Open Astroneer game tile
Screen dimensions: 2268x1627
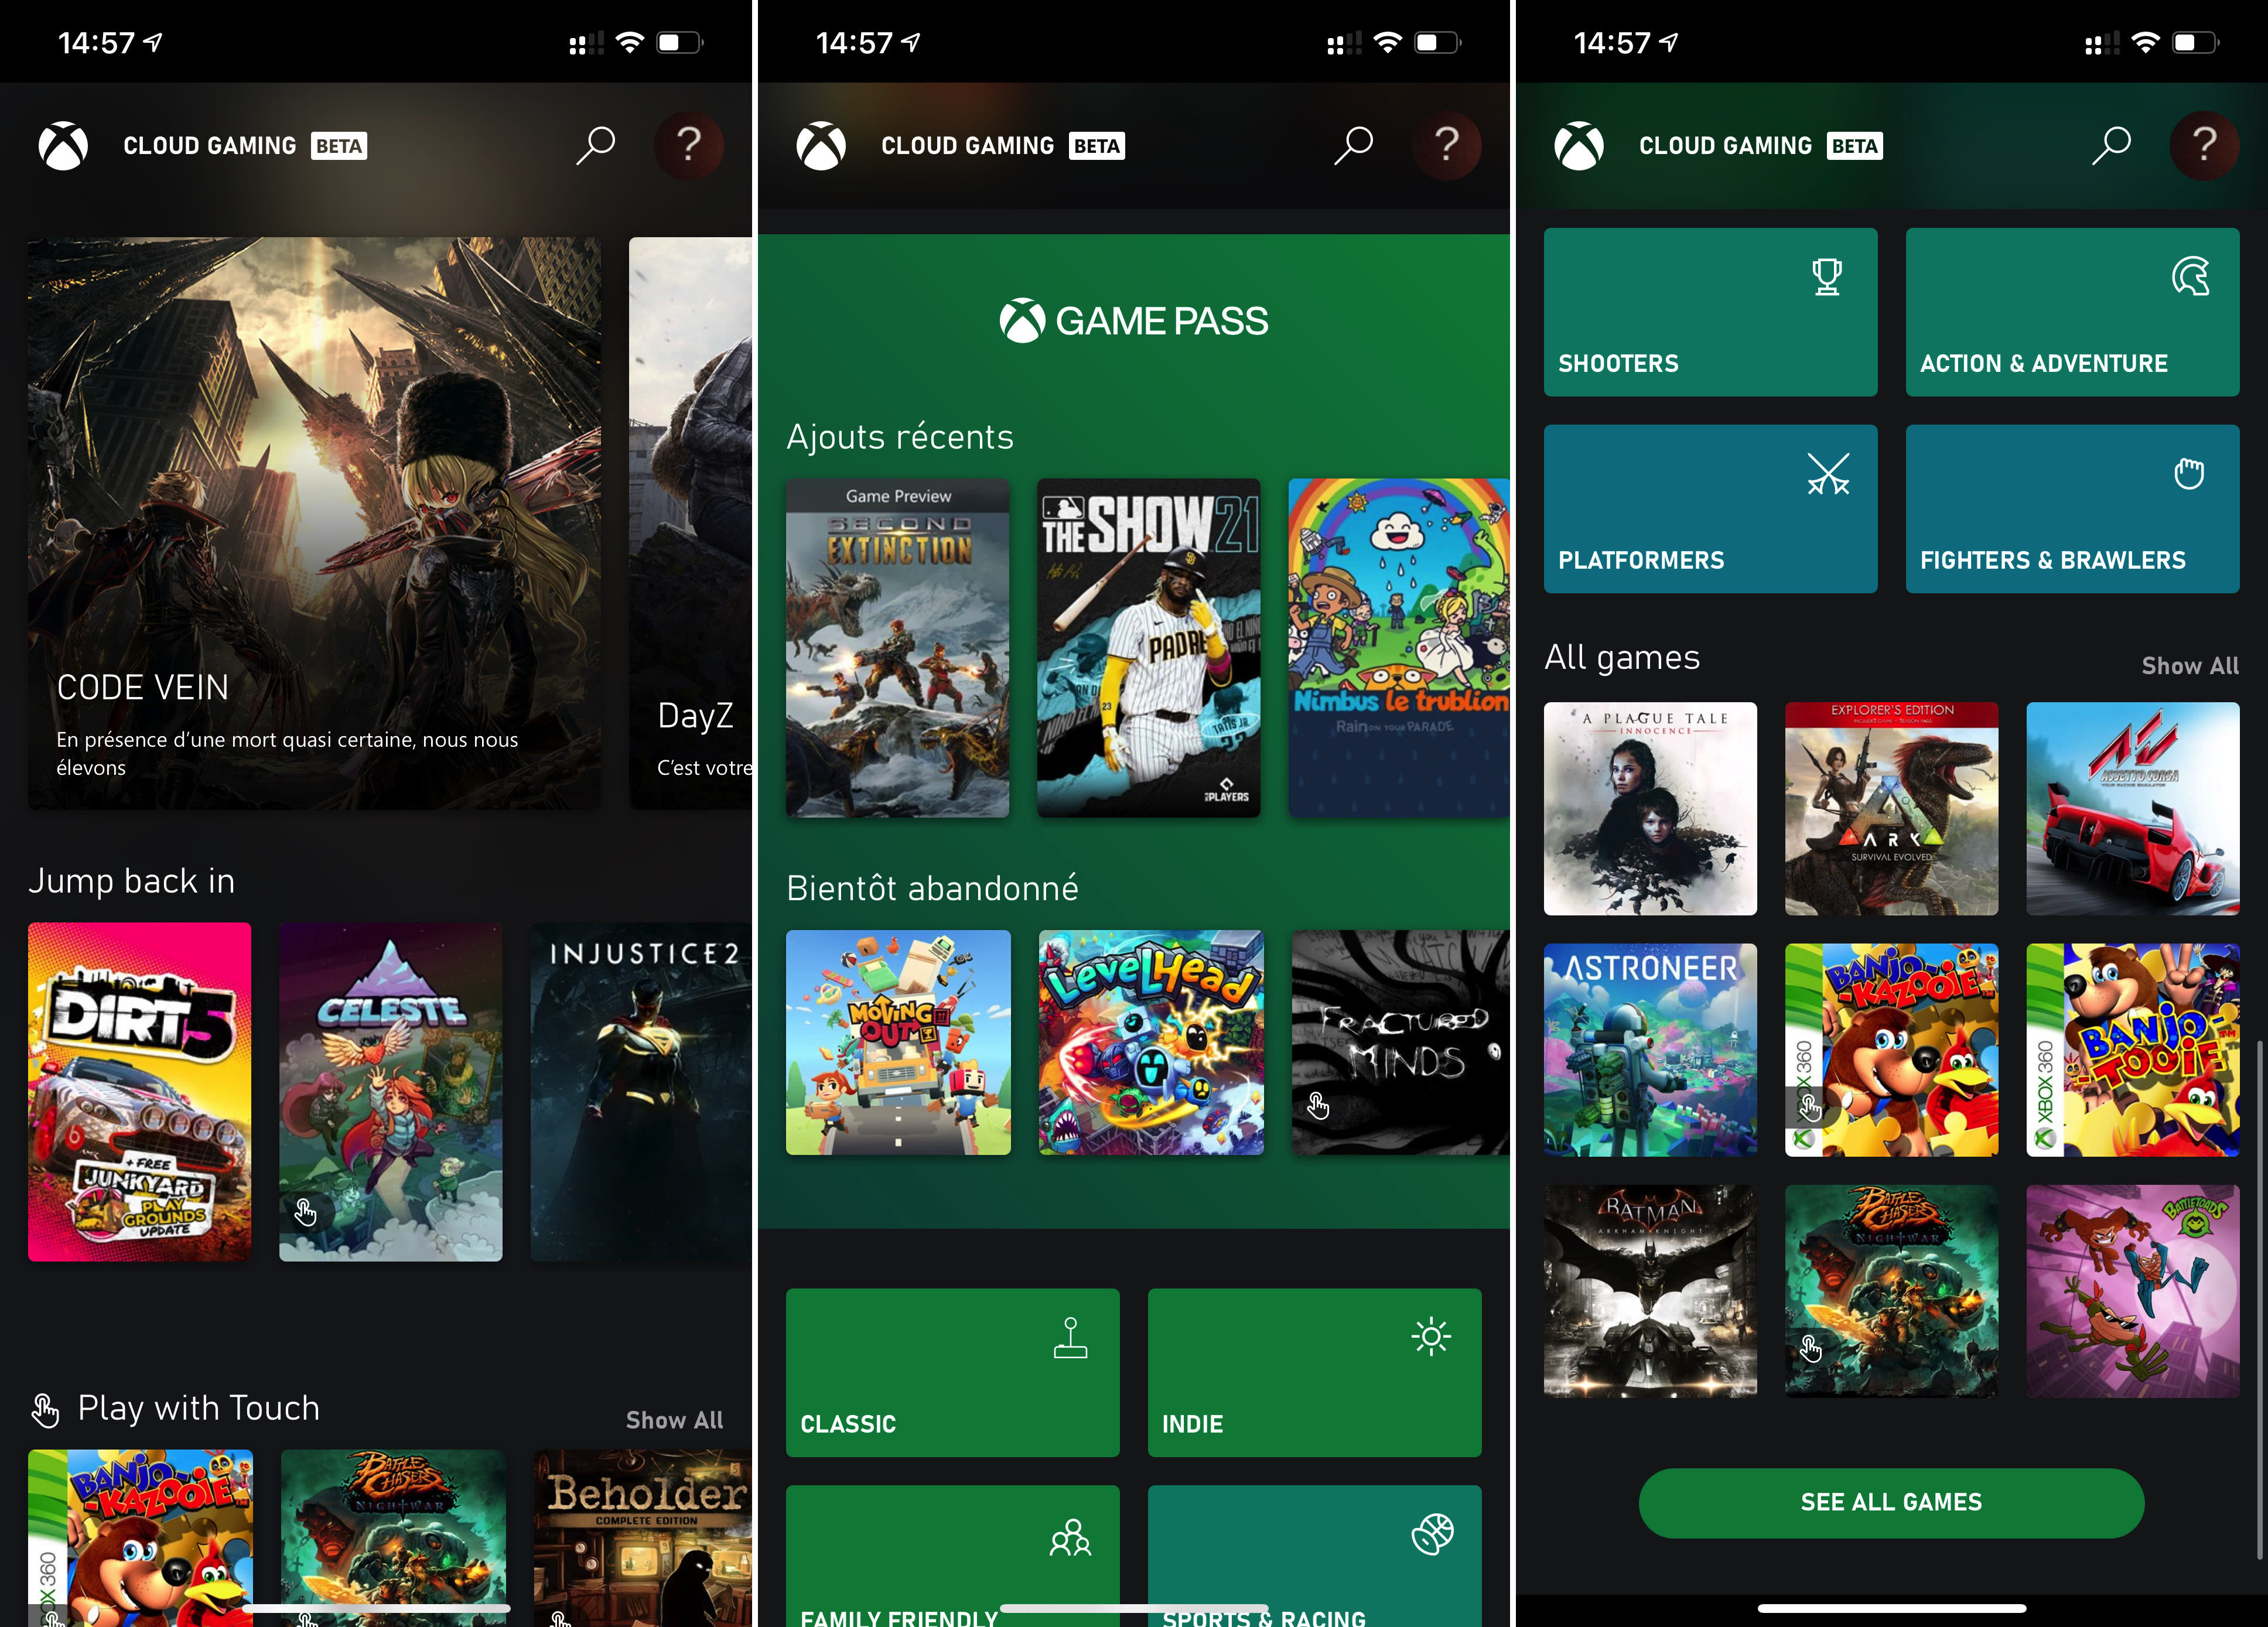[x=1650, y=1050]
